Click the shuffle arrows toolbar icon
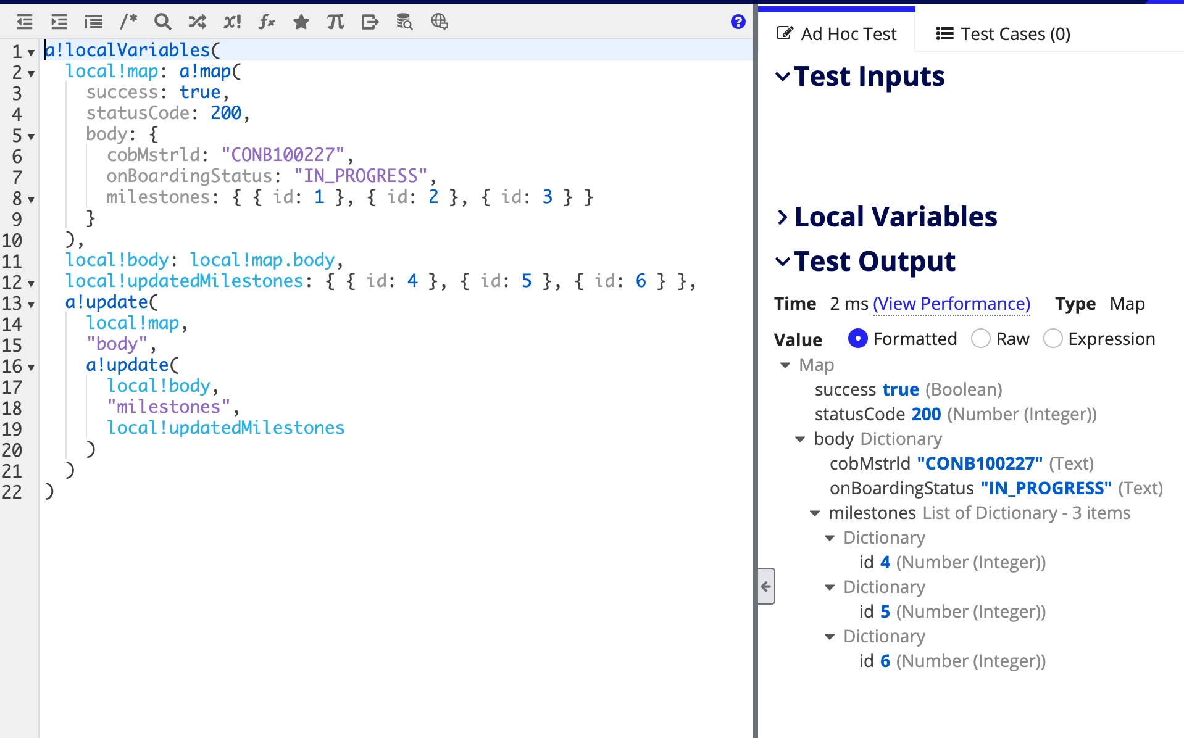1184x738 pixels. pos(198,22)
